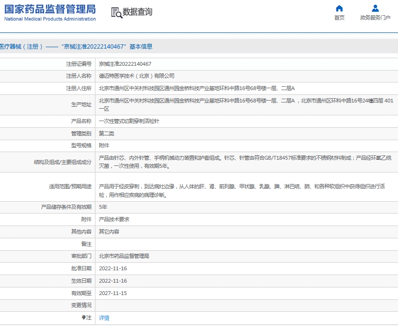Click the 第二类 management category value
The image size is (398, 327).
tap(106, 133)
